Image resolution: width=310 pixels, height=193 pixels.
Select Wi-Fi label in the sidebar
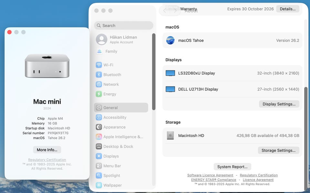pyautogui.click(x=108, y=65)
